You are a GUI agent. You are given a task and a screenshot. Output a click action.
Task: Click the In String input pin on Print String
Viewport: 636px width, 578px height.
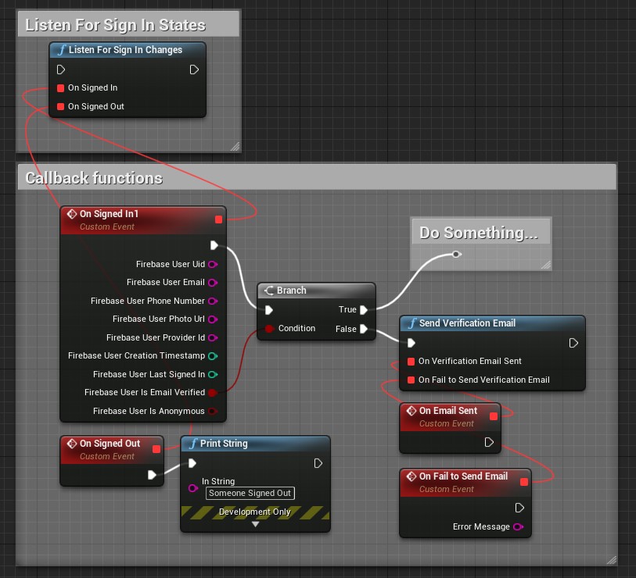click(x=193, y=488)
